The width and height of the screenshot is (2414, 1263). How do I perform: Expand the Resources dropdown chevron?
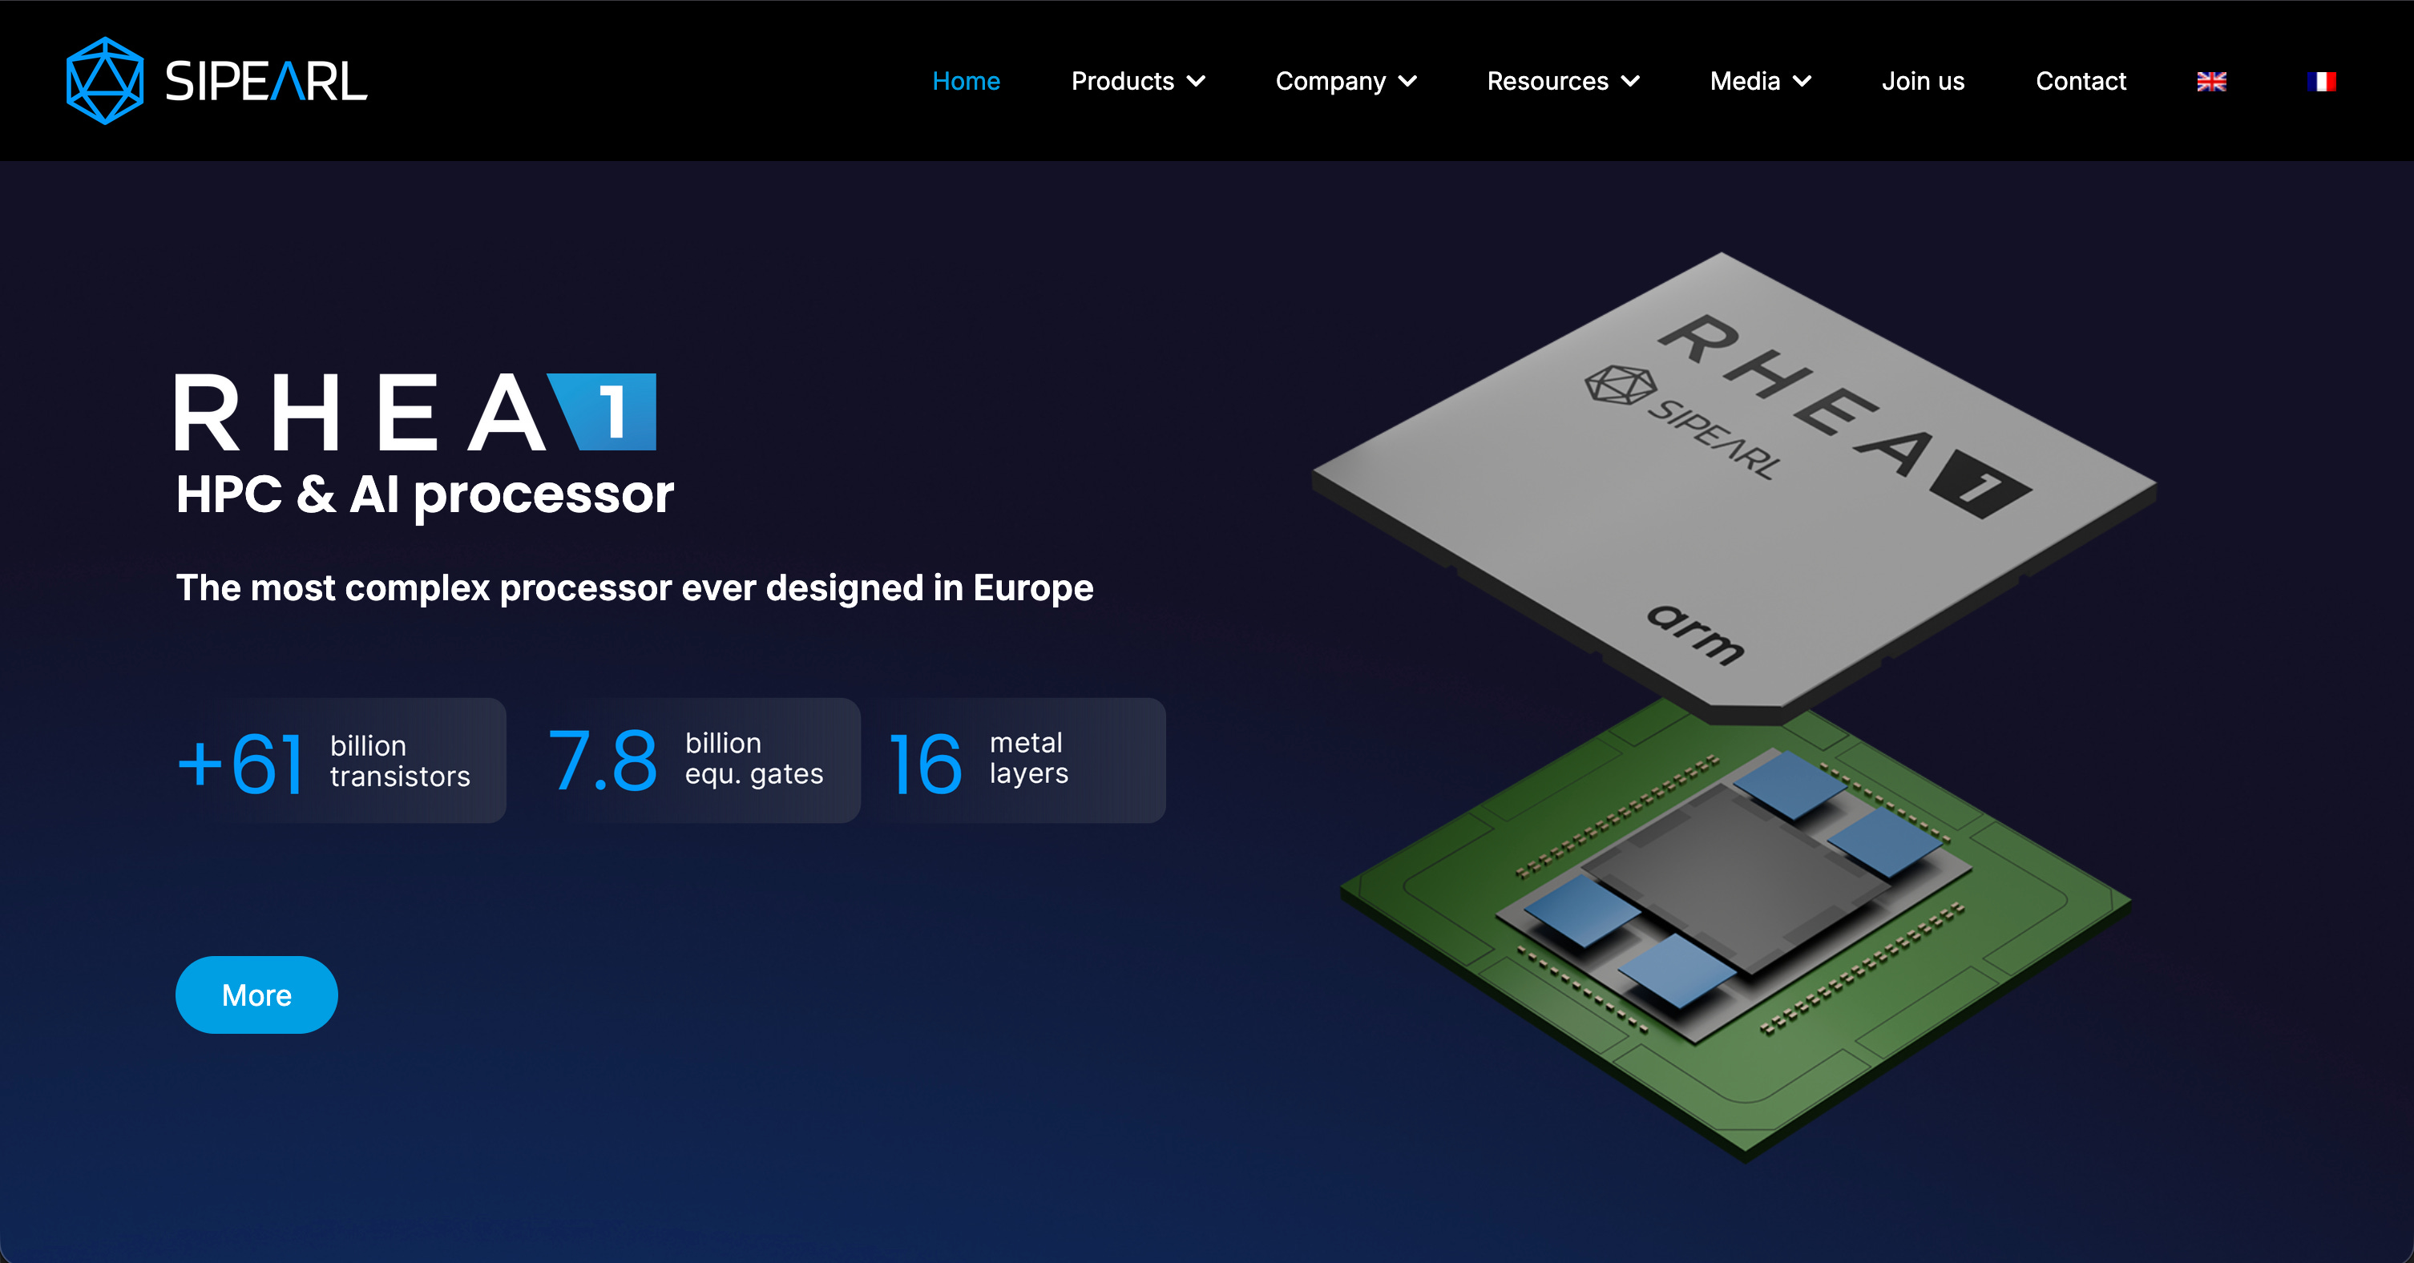[x=1631, y=82]
